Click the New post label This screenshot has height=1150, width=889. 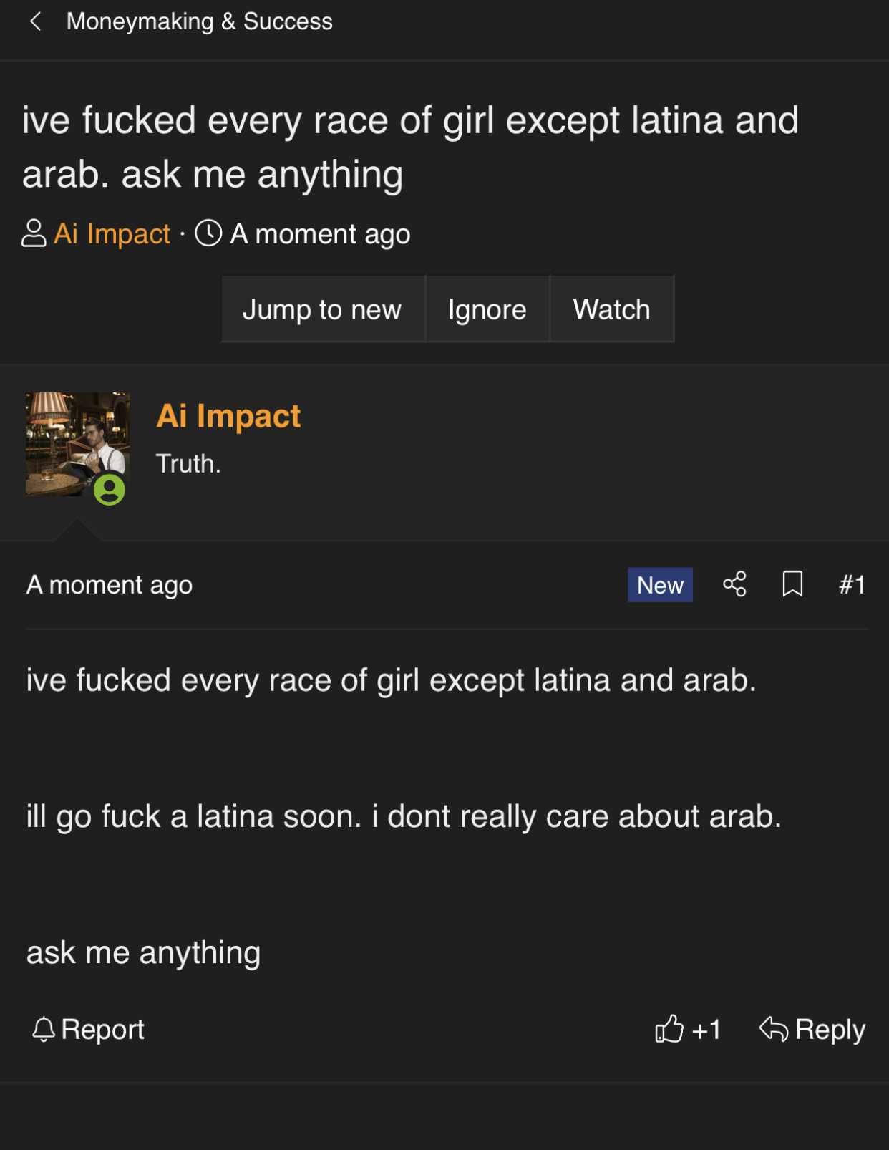(x=660, y=585)
